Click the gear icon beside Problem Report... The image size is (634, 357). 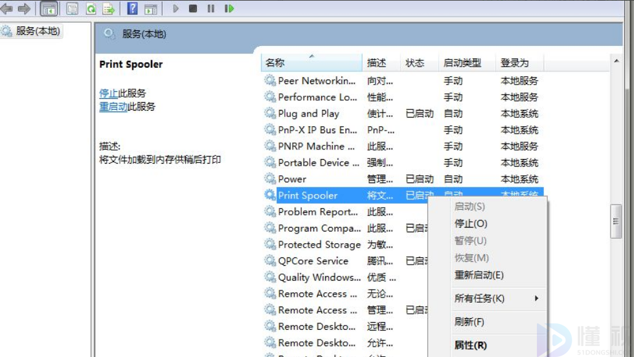[269, 211]
